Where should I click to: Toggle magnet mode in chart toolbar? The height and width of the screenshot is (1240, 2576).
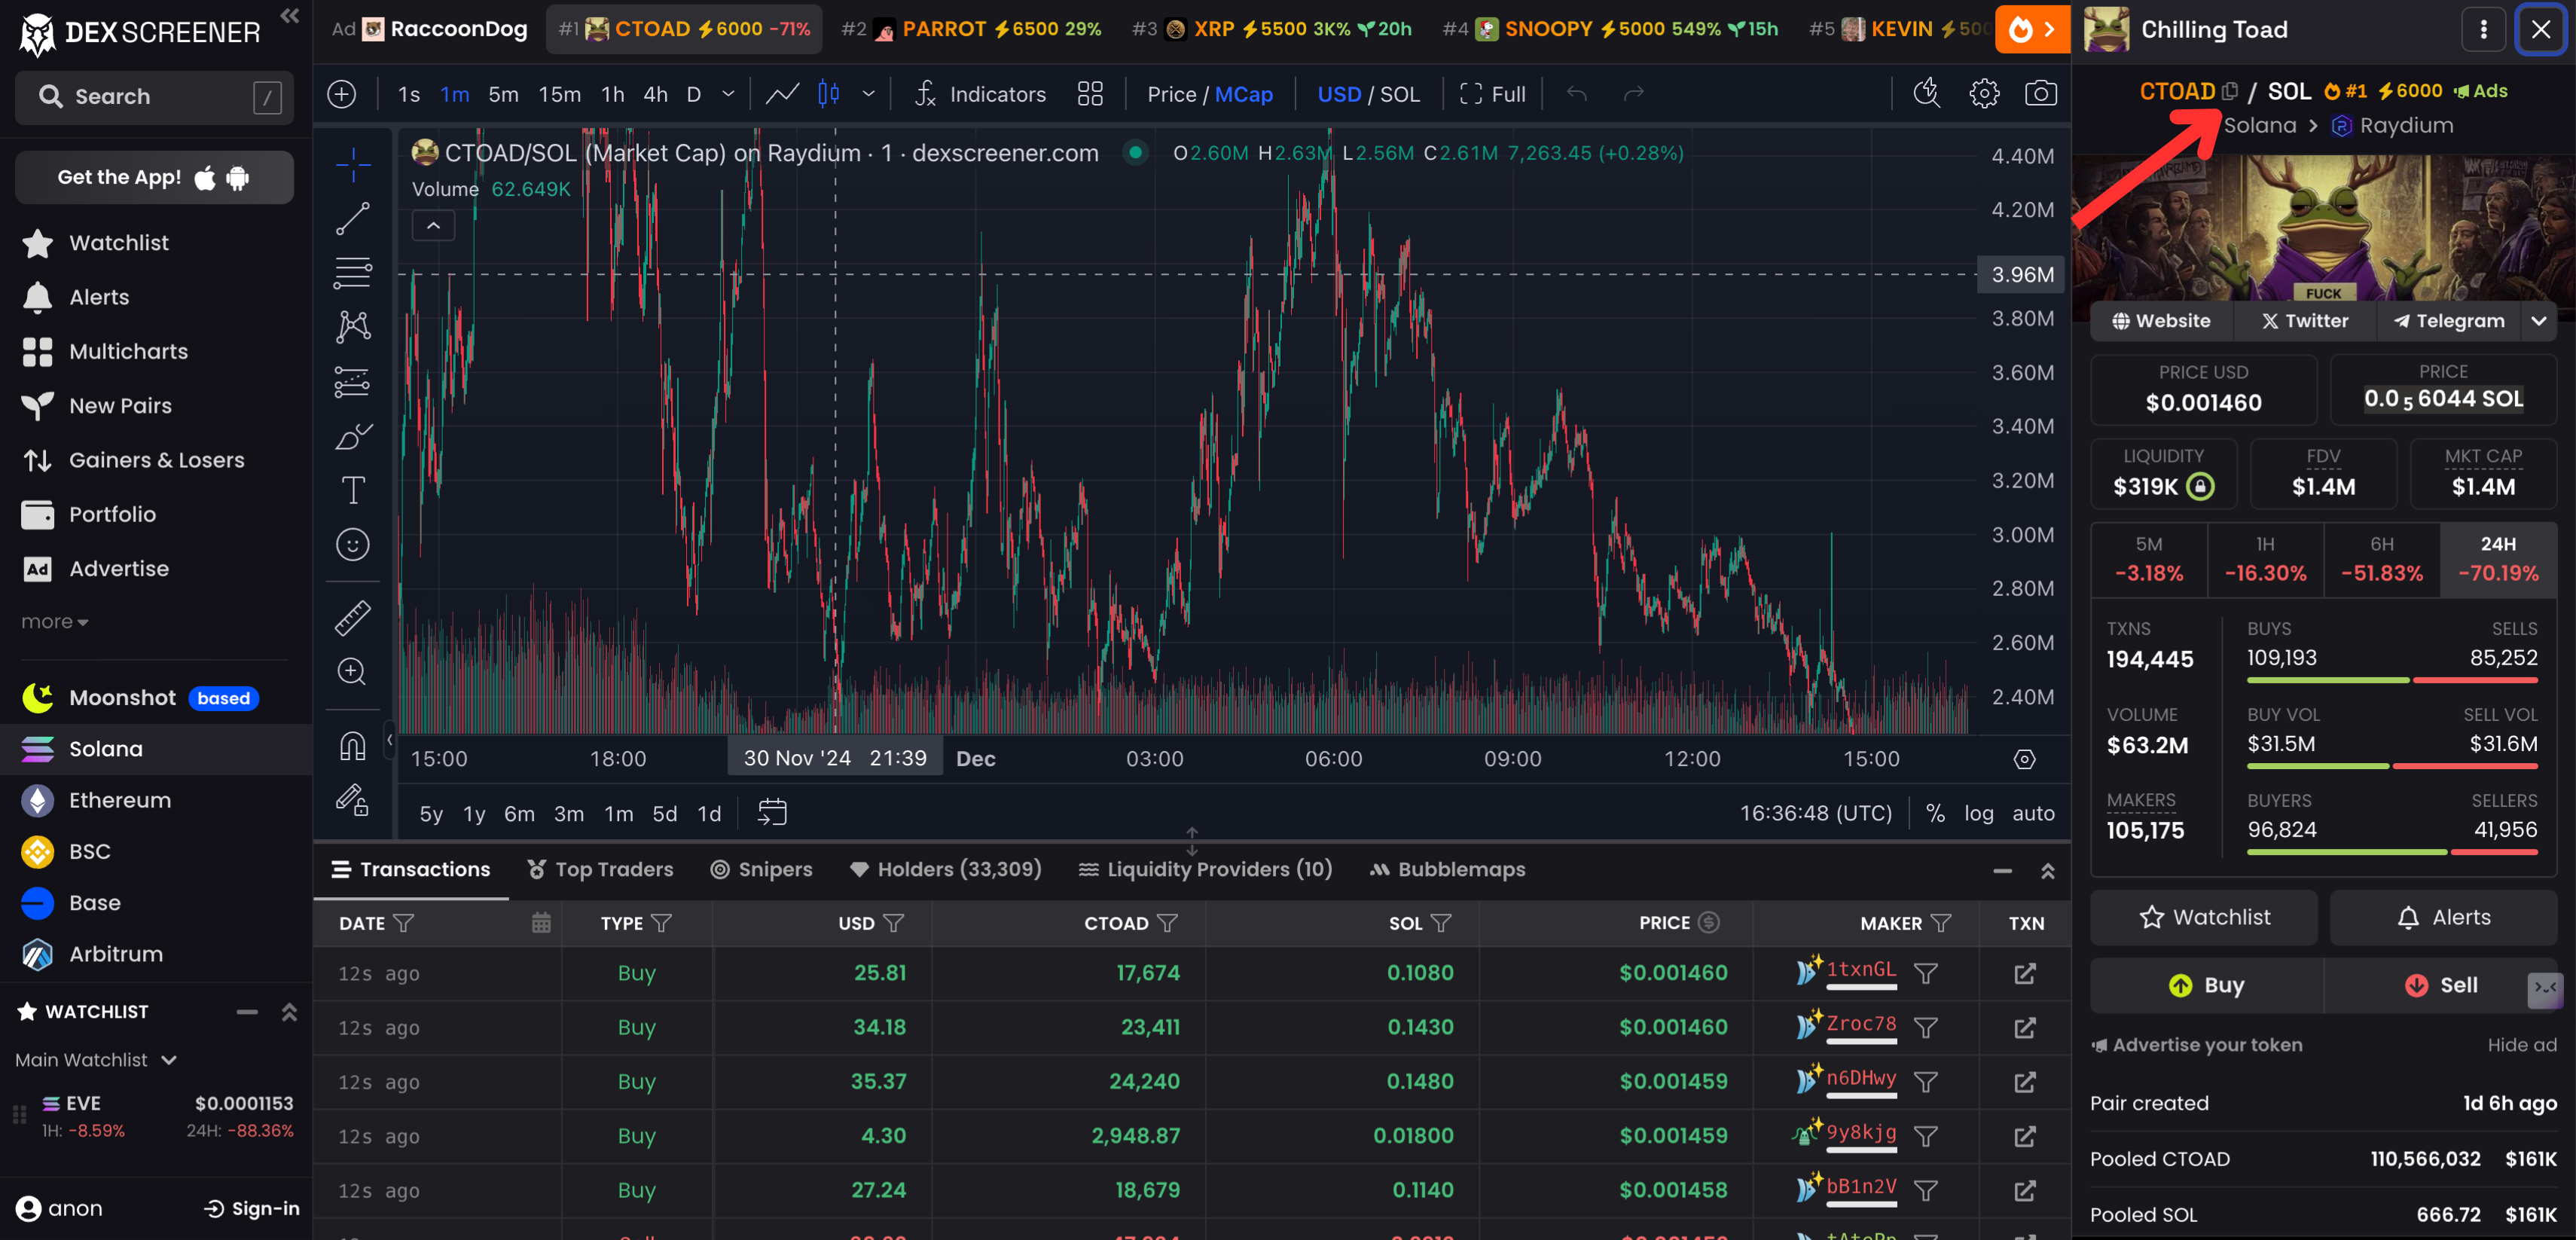(352, 745)
